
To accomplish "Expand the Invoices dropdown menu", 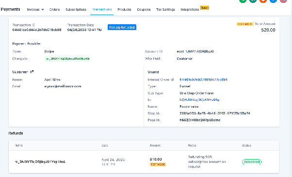I will pos(35,10).
